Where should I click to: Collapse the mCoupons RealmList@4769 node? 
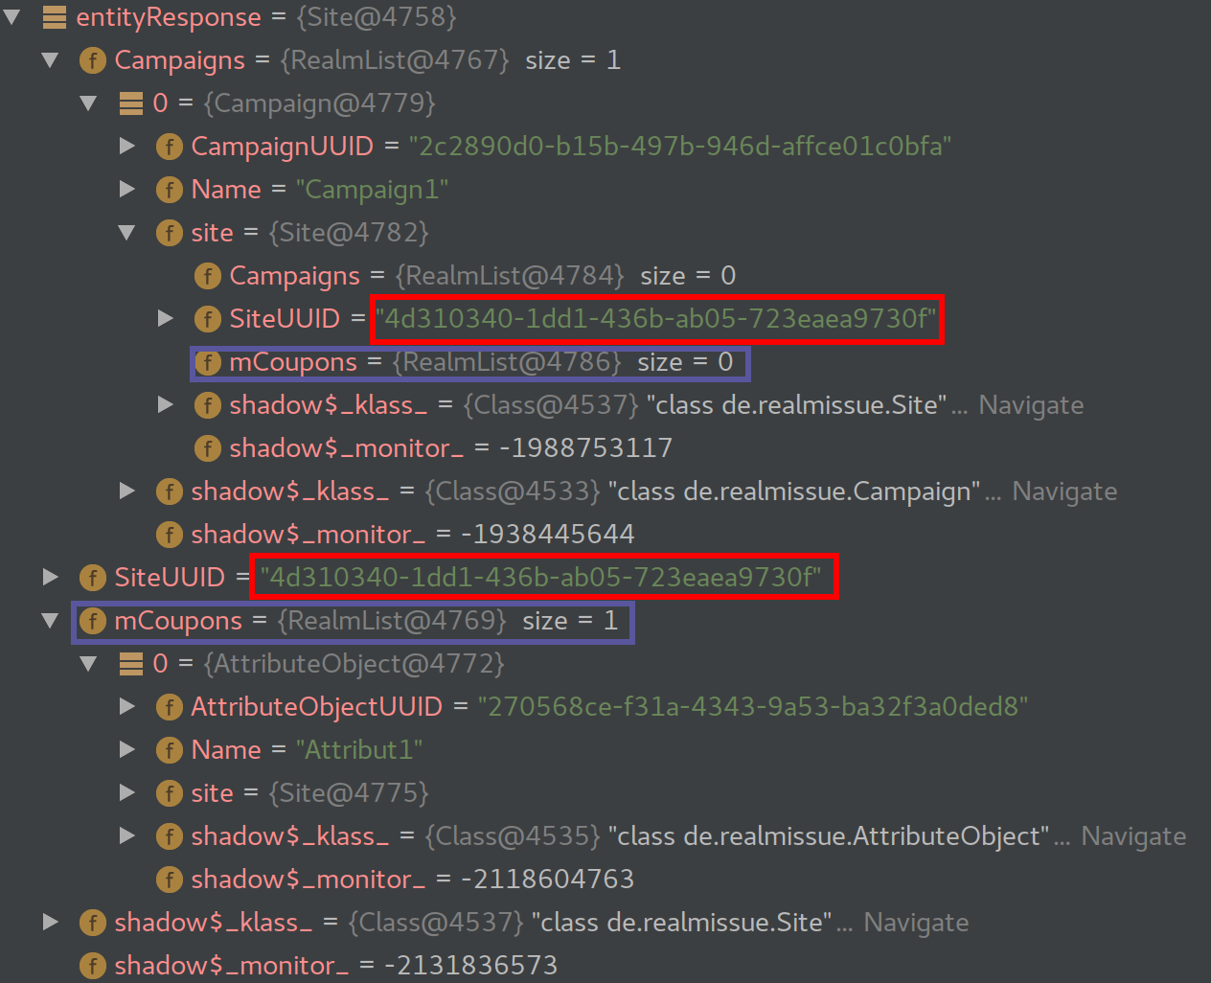[x=50, y=620]
